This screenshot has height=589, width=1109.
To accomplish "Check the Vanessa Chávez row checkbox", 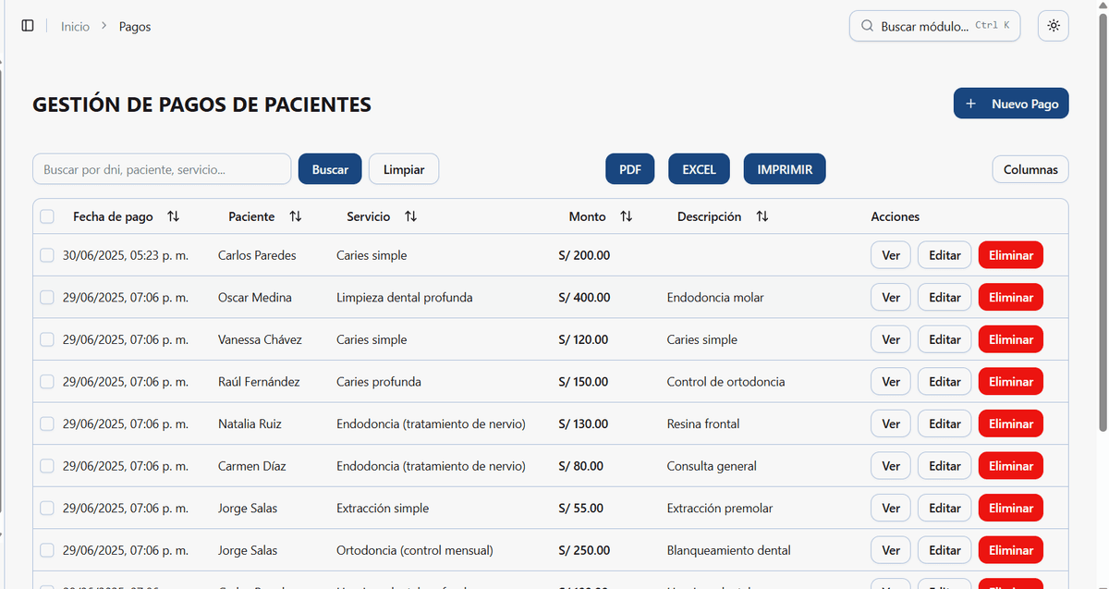I will click(x=47, y=338).
